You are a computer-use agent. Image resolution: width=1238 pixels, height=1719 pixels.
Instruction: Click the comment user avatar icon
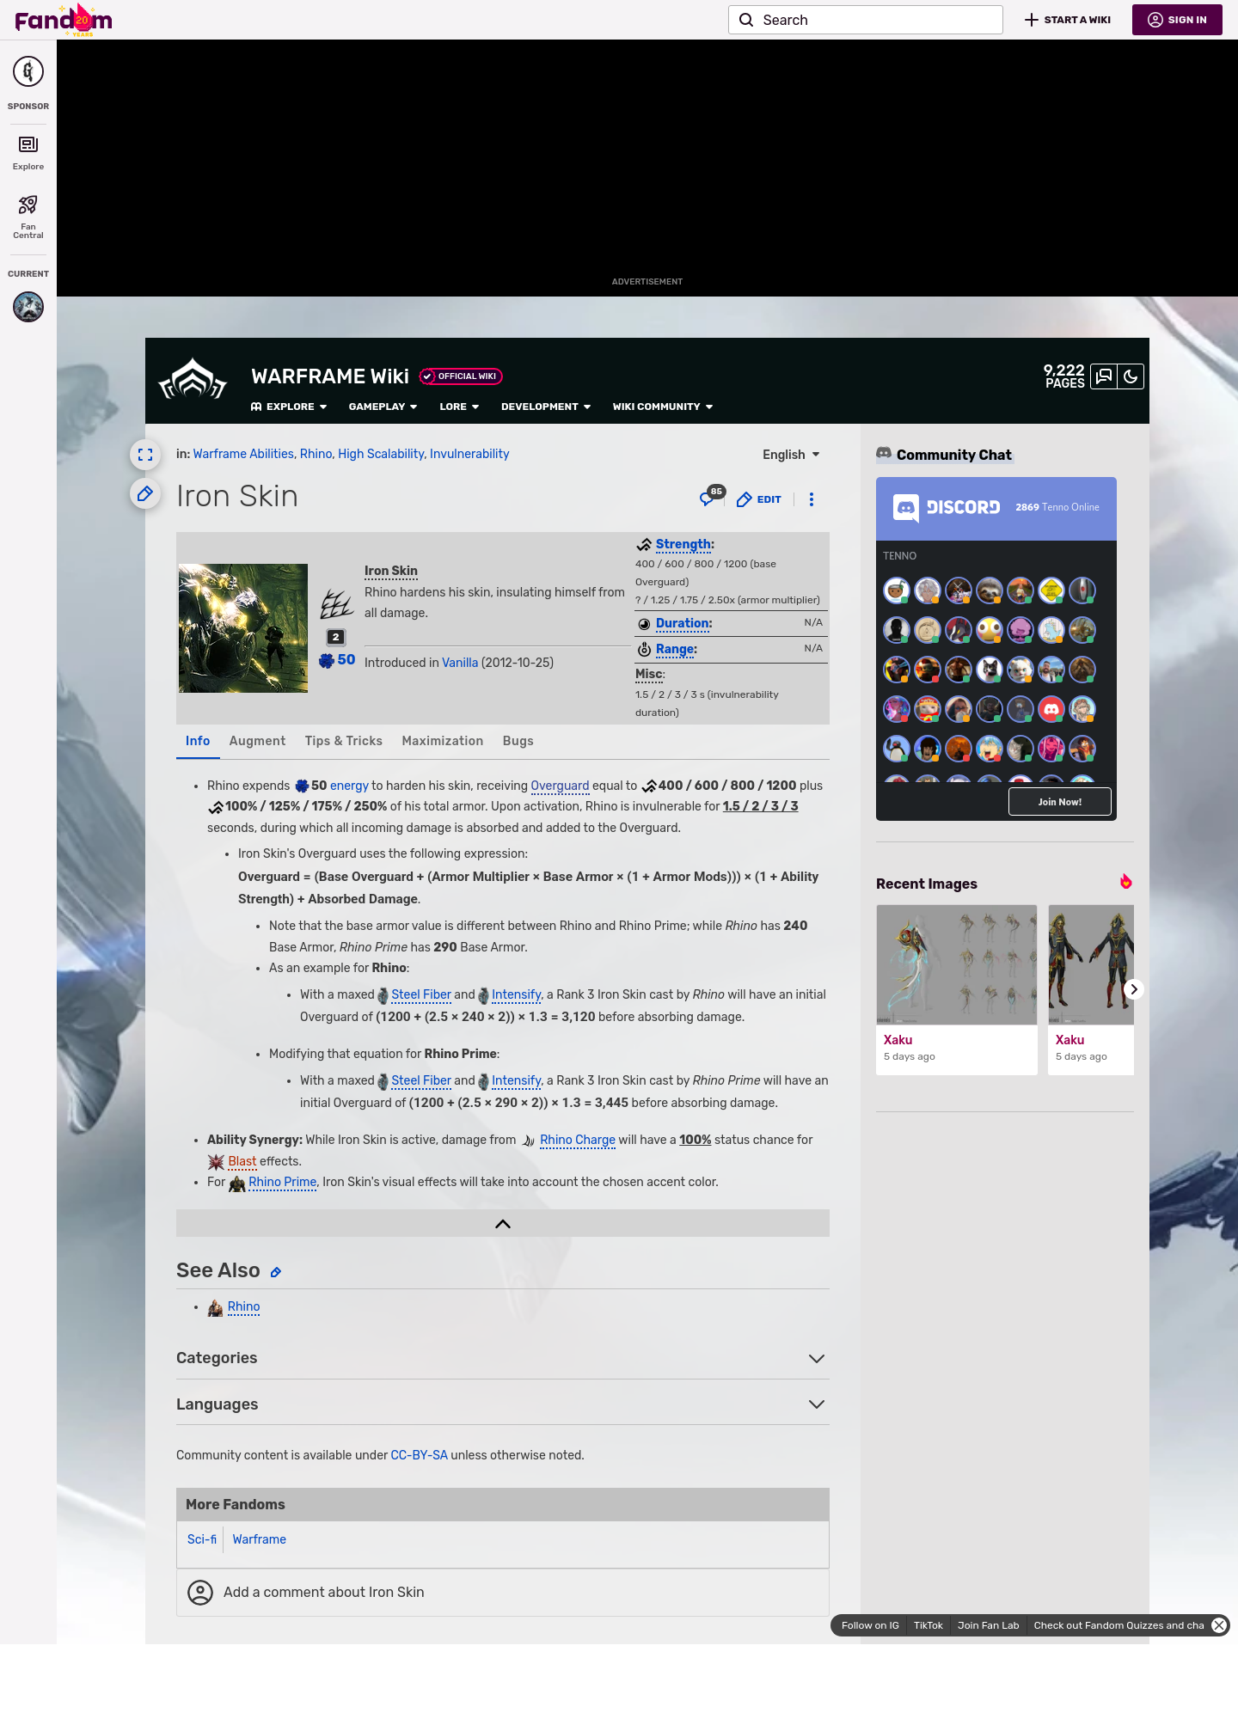tap(200, 1593)
